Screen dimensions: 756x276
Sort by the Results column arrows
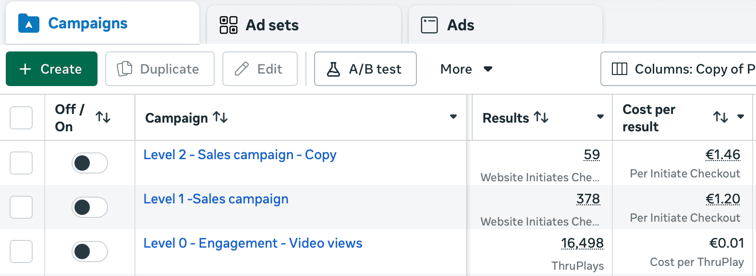click(541, 117)
